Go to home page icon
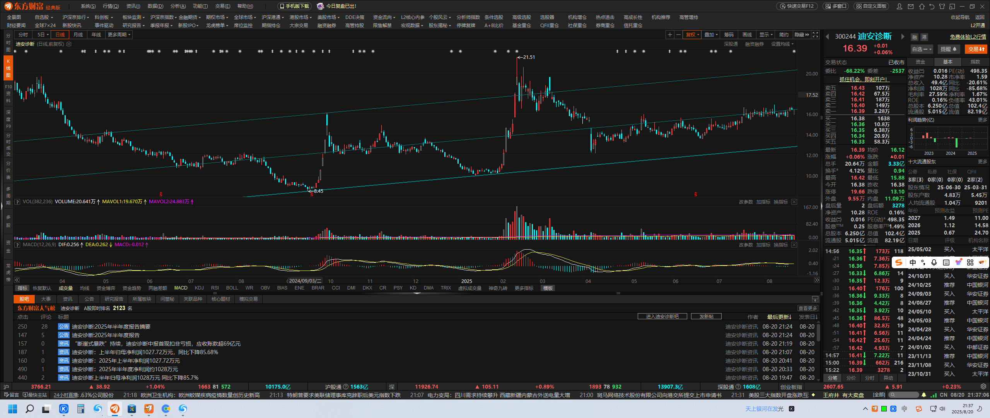The image size is (990, 418). pos(922,6)
